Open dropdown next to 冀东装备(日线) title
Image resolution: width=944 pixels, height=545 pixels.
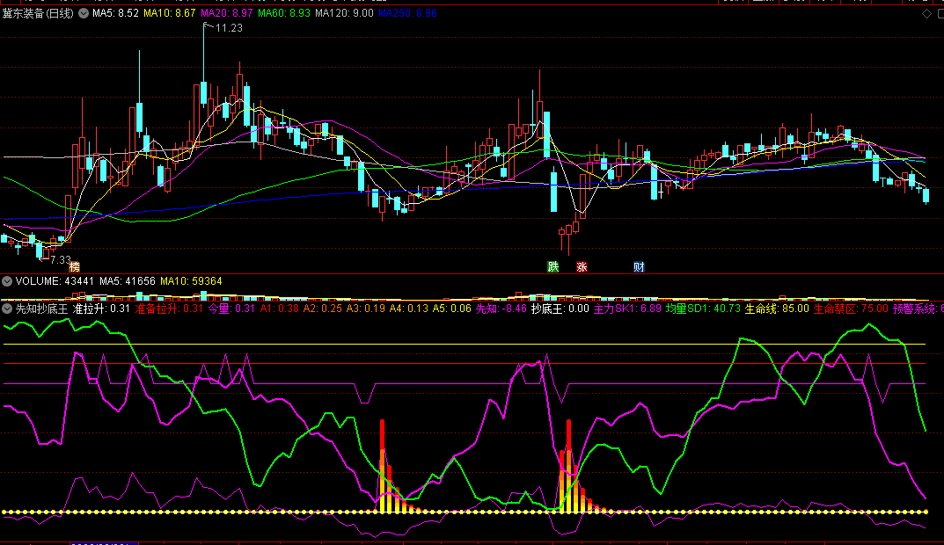(x=84, y=13)
